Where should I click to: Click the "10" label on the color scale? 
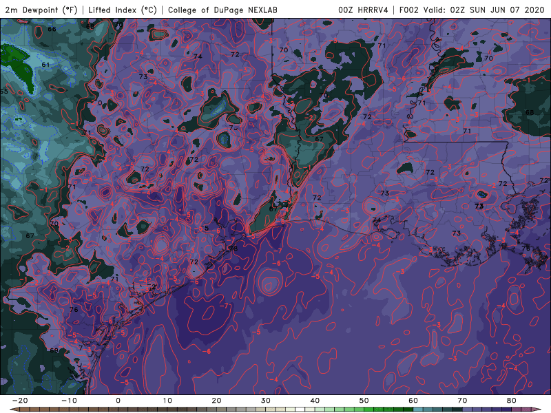(x=167, y=401)
